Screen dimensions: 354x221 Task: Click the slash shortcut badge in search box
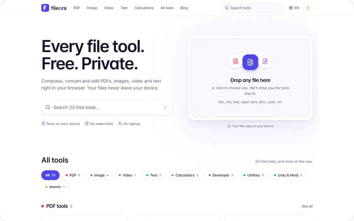point(165,107)
